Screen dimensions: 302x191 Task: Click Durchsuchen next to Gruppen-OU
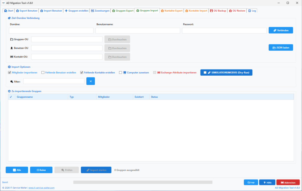point(117,39)
